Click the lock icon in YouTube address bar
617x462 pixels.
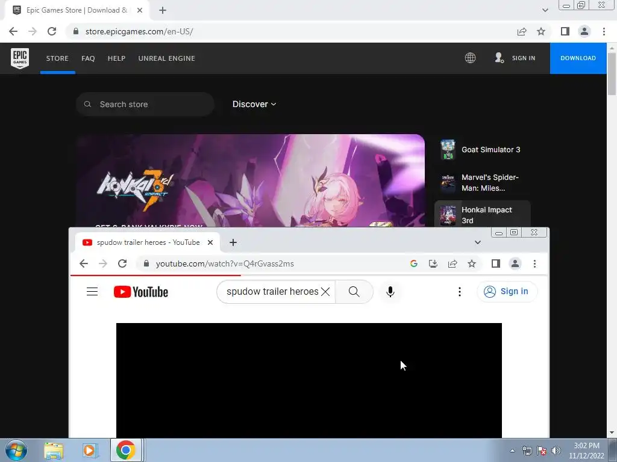146,263
